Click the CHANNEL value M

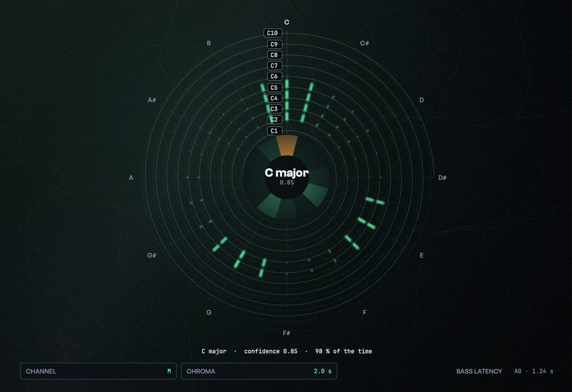click(169, 371)
